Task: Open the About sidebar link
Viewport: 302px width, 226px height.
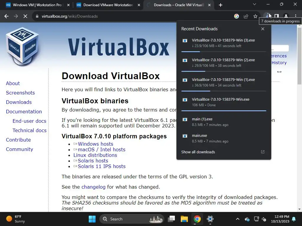Action: click(x=13, y=83)
